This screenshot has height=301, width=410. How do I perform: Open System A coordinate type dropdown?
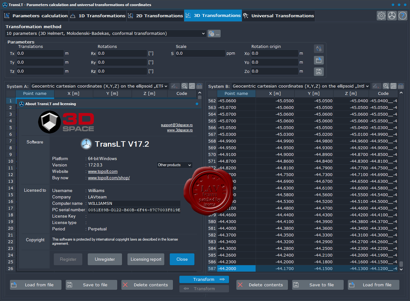pos(100,86)
